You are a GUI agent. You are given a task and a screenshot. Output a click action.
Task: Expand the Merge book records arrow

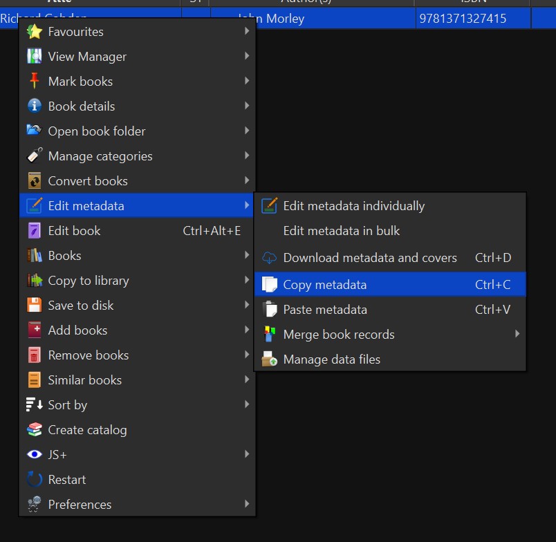click(x=517, y=335)
